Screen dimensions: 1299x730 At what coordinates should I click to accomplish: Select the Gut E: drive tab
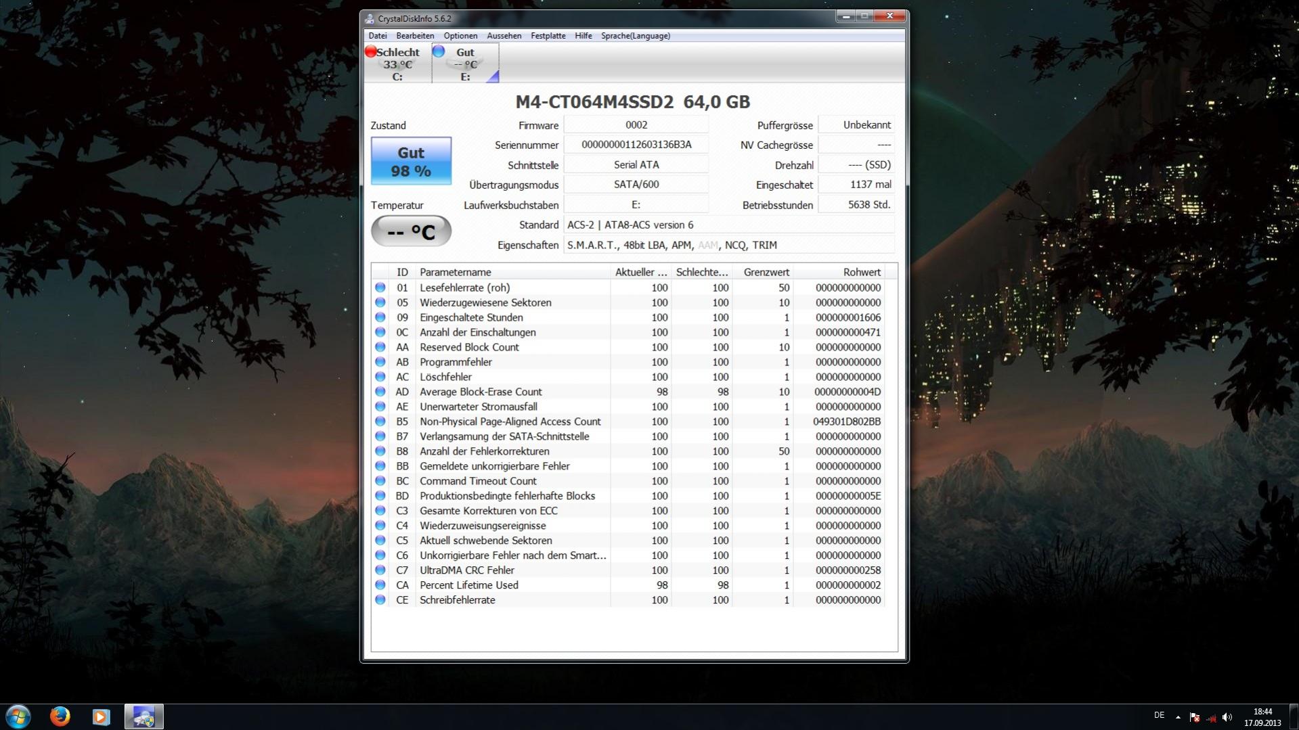pyautogui.click(x=465, y=64)
